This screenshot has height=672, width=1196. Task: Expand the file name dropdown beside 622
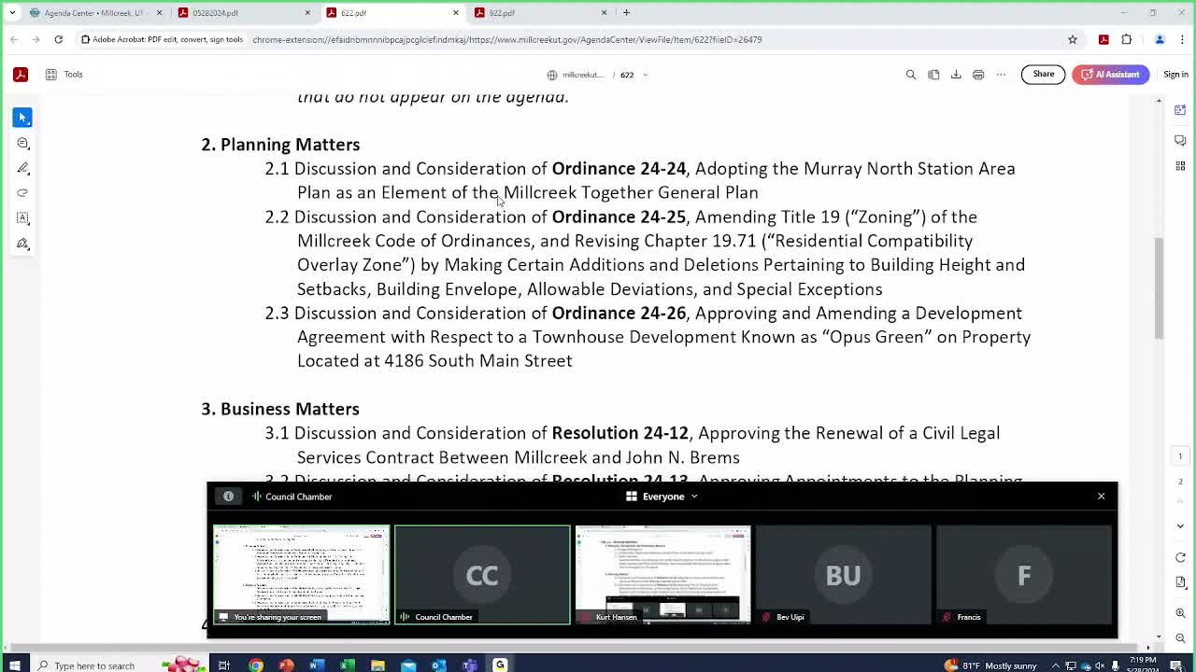[x=645, y=75]
